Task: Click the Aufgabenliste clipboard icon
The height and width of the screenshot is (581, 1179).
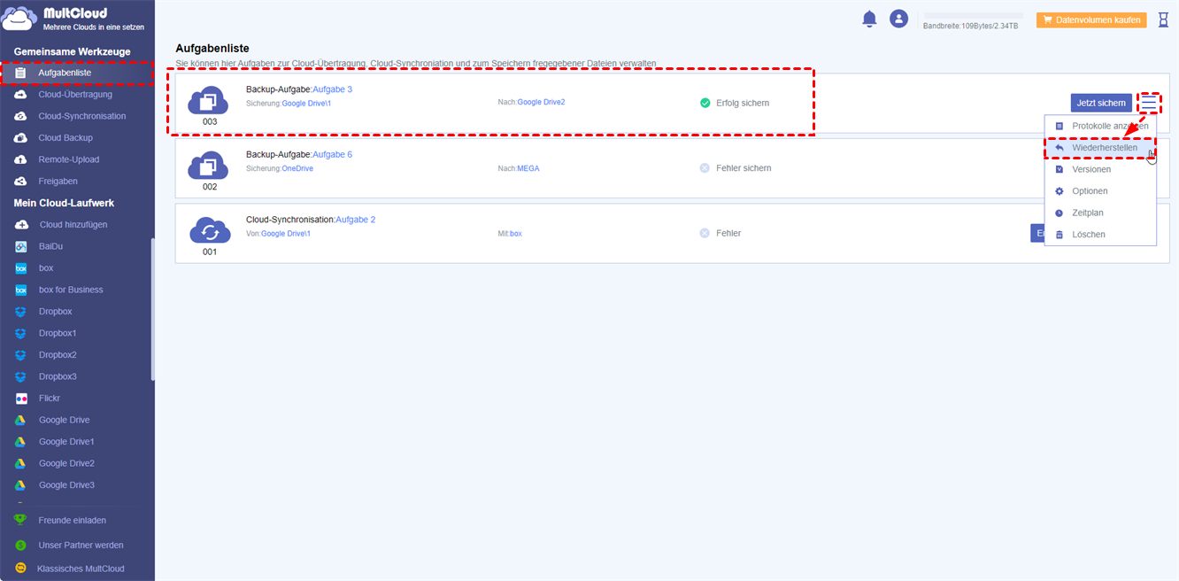Action: pyautogui.click(x=20, y=73)
